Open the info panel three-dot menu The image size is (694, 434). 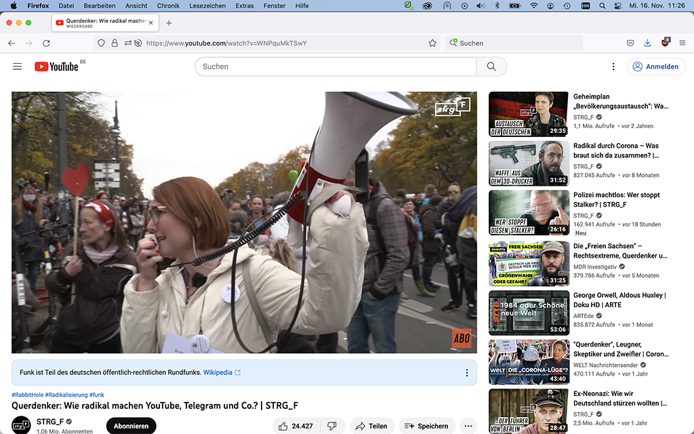click(x=466, y=372)
